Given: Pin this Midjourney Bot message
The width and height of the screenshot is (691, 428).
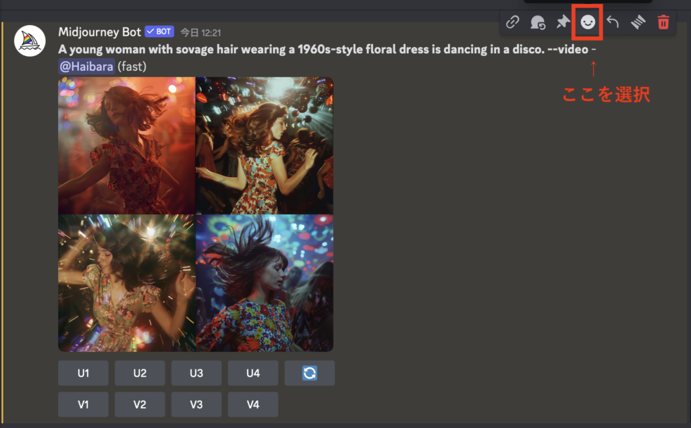Looking at the screenshot, I should pyautogui.click(x=563, y=22).
